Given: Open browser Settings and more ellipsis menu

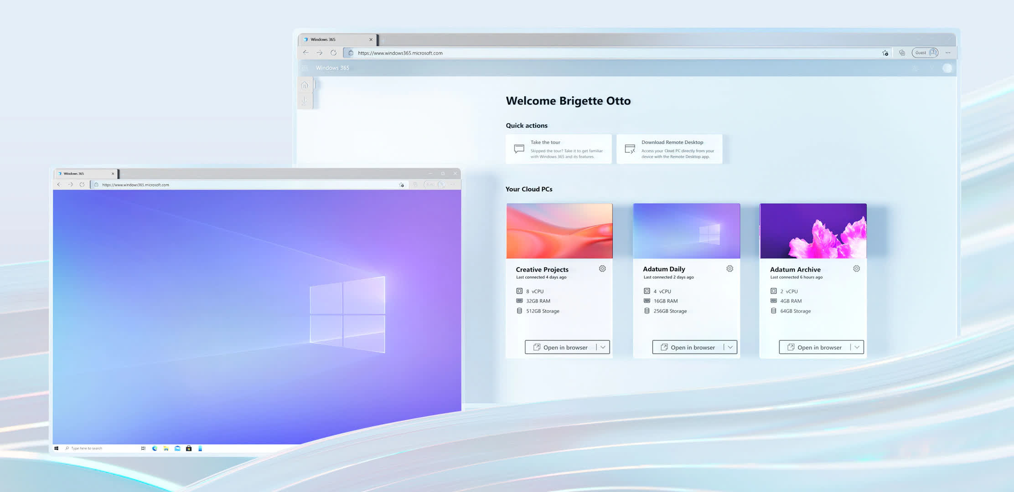Looking at the screenshot, I should (x=948, y=53).
